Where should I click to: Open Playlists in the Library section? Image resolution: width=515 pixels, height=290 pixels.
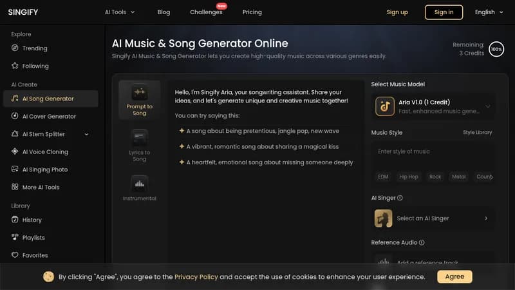click(x=51, y=237)
